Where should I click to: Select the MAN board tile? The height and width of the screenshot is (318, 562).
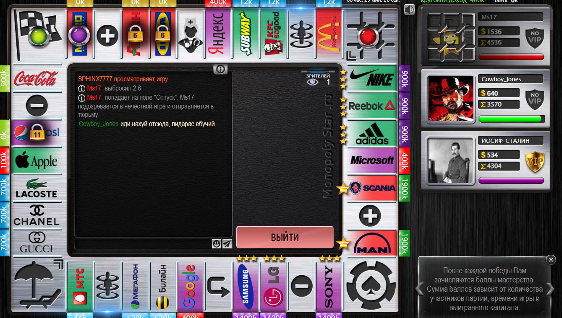pos(372,243)
